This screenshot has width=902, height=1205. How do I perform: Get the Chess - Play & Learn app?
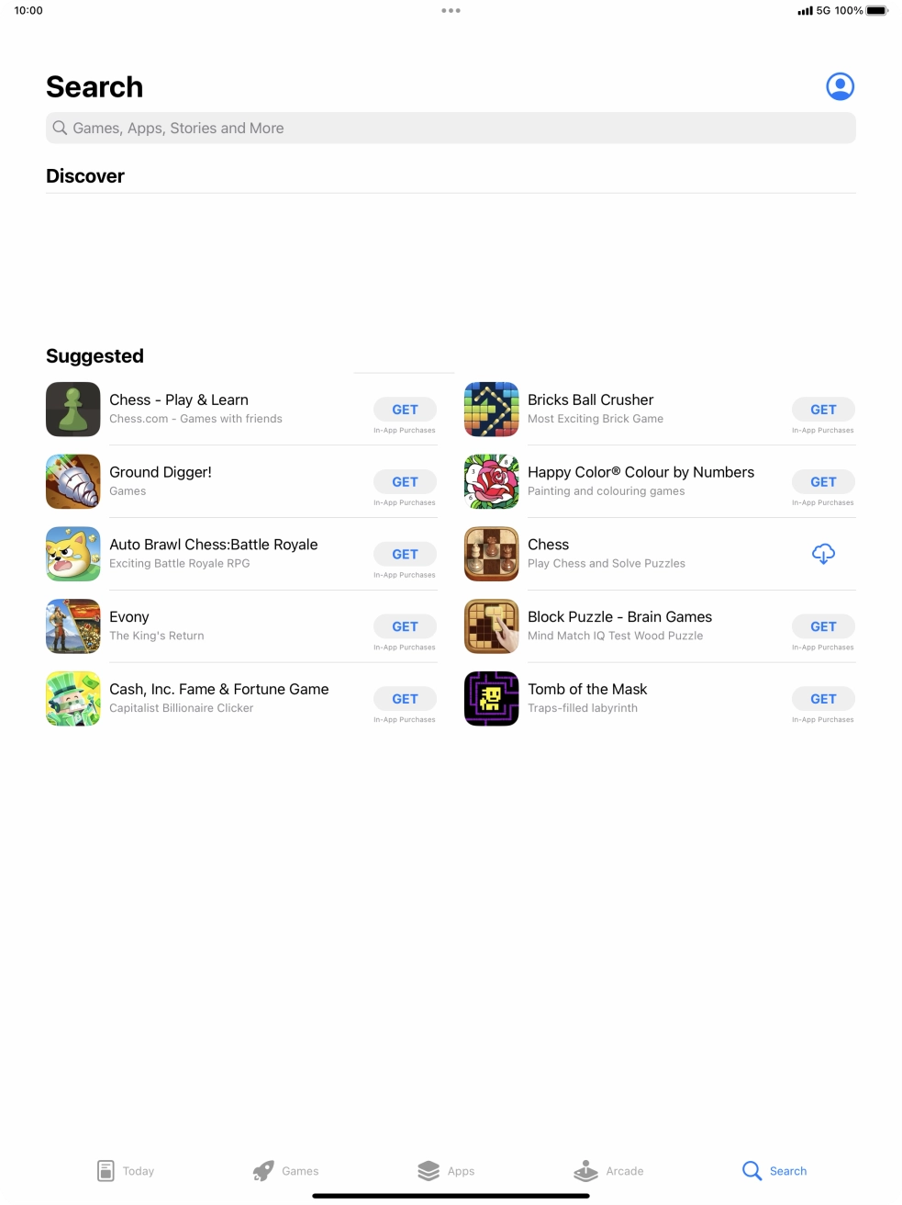tap(405, 410)
